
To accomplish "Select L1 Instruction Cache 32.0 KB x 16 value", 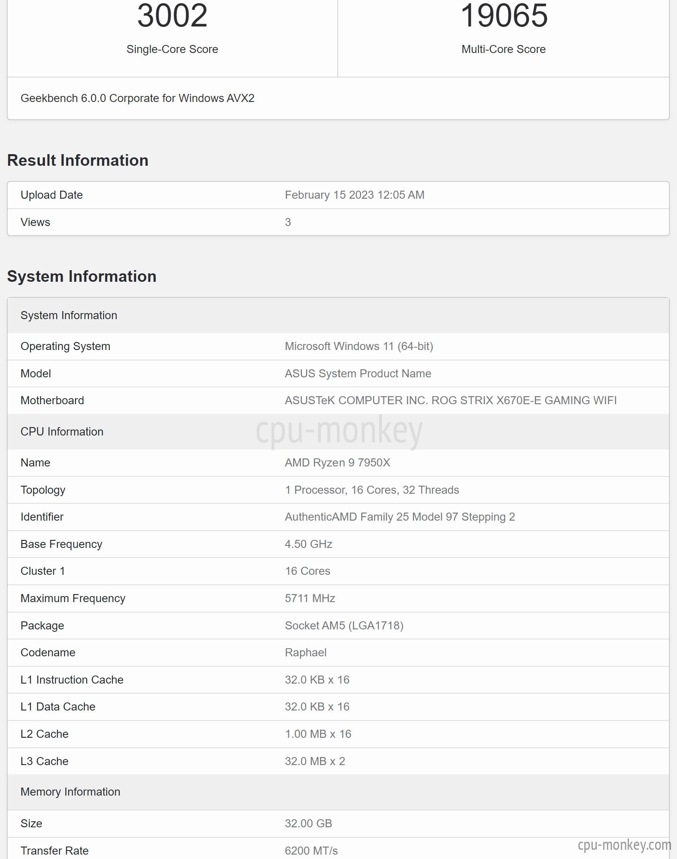I will coord(317,680).
